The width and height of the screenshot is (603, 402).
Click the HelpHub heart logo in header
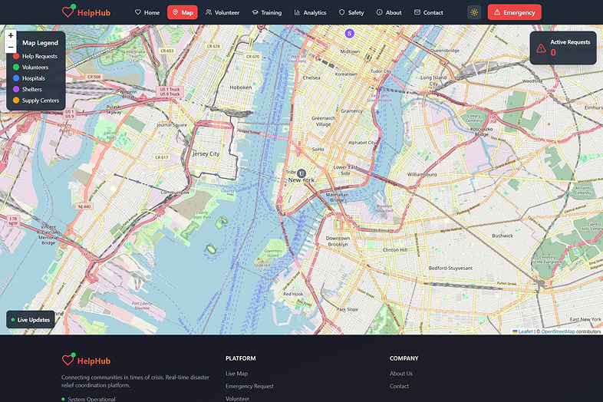(68, 12)
